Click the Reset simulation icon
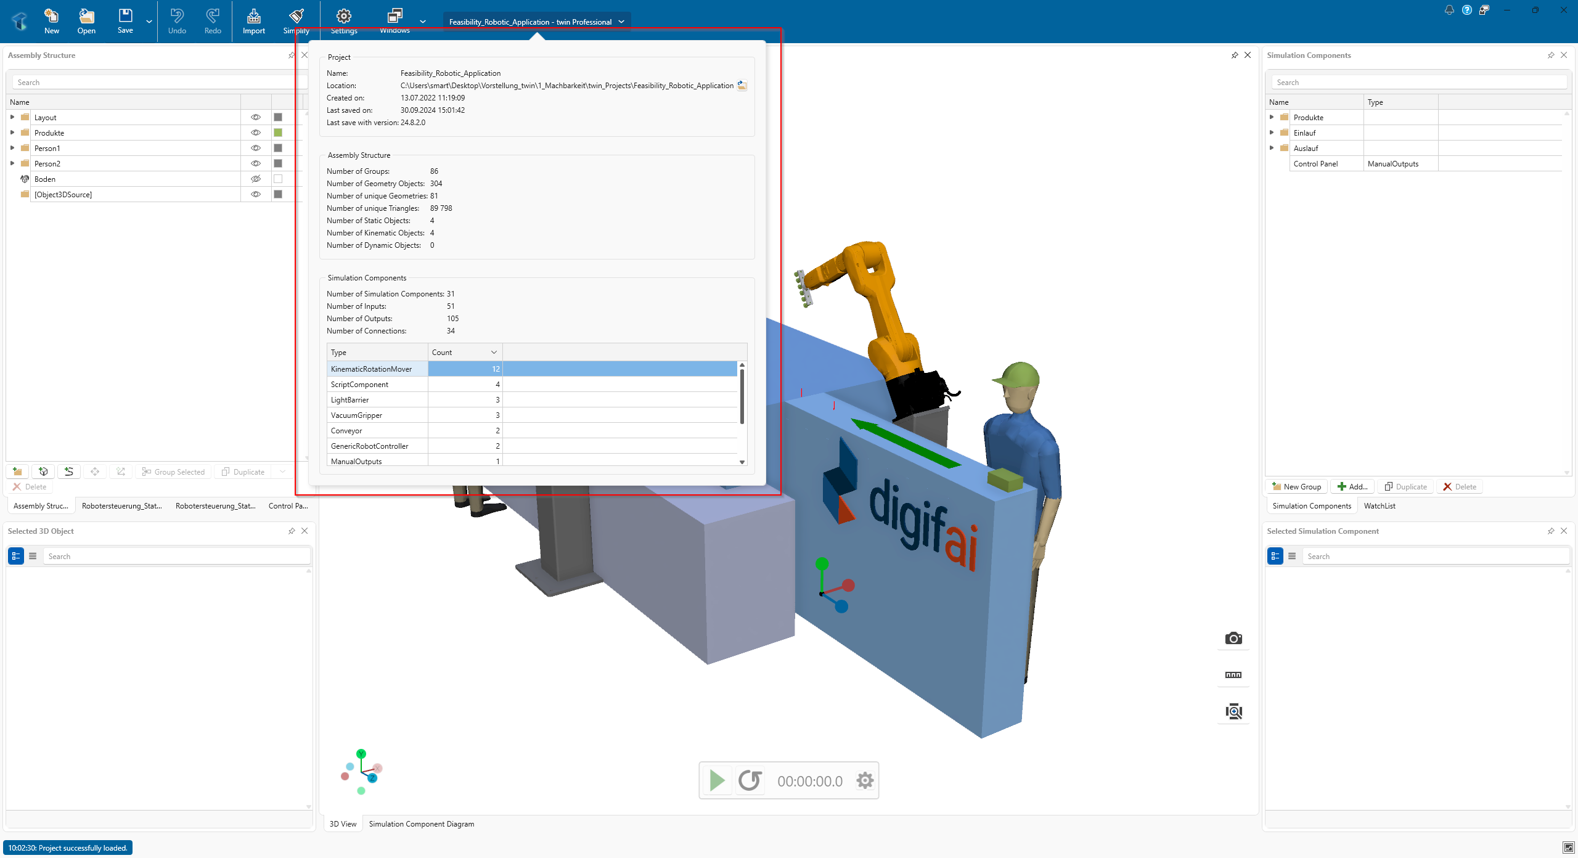Screen dimensions: 1578x858 tap(750, 781)
